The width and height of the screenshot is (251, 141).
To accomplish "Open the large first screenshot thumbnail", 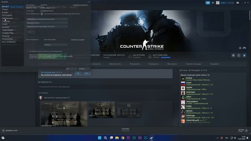I will (64, 114).
